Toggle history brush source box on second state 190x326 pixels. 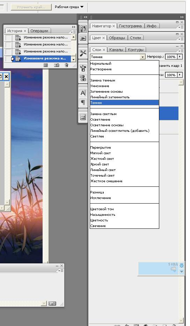tap(8, 44)
